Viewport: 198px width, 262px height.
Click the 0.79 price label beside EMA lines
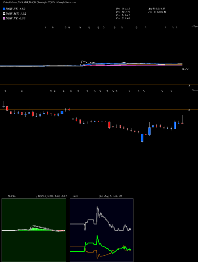tap(185, 69)
